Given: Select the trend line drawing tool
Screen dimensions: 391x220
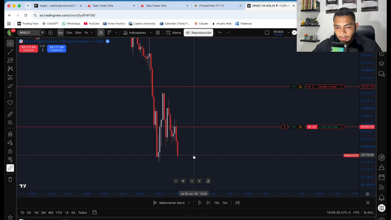Looking at the screenshot, I should 10,52.
